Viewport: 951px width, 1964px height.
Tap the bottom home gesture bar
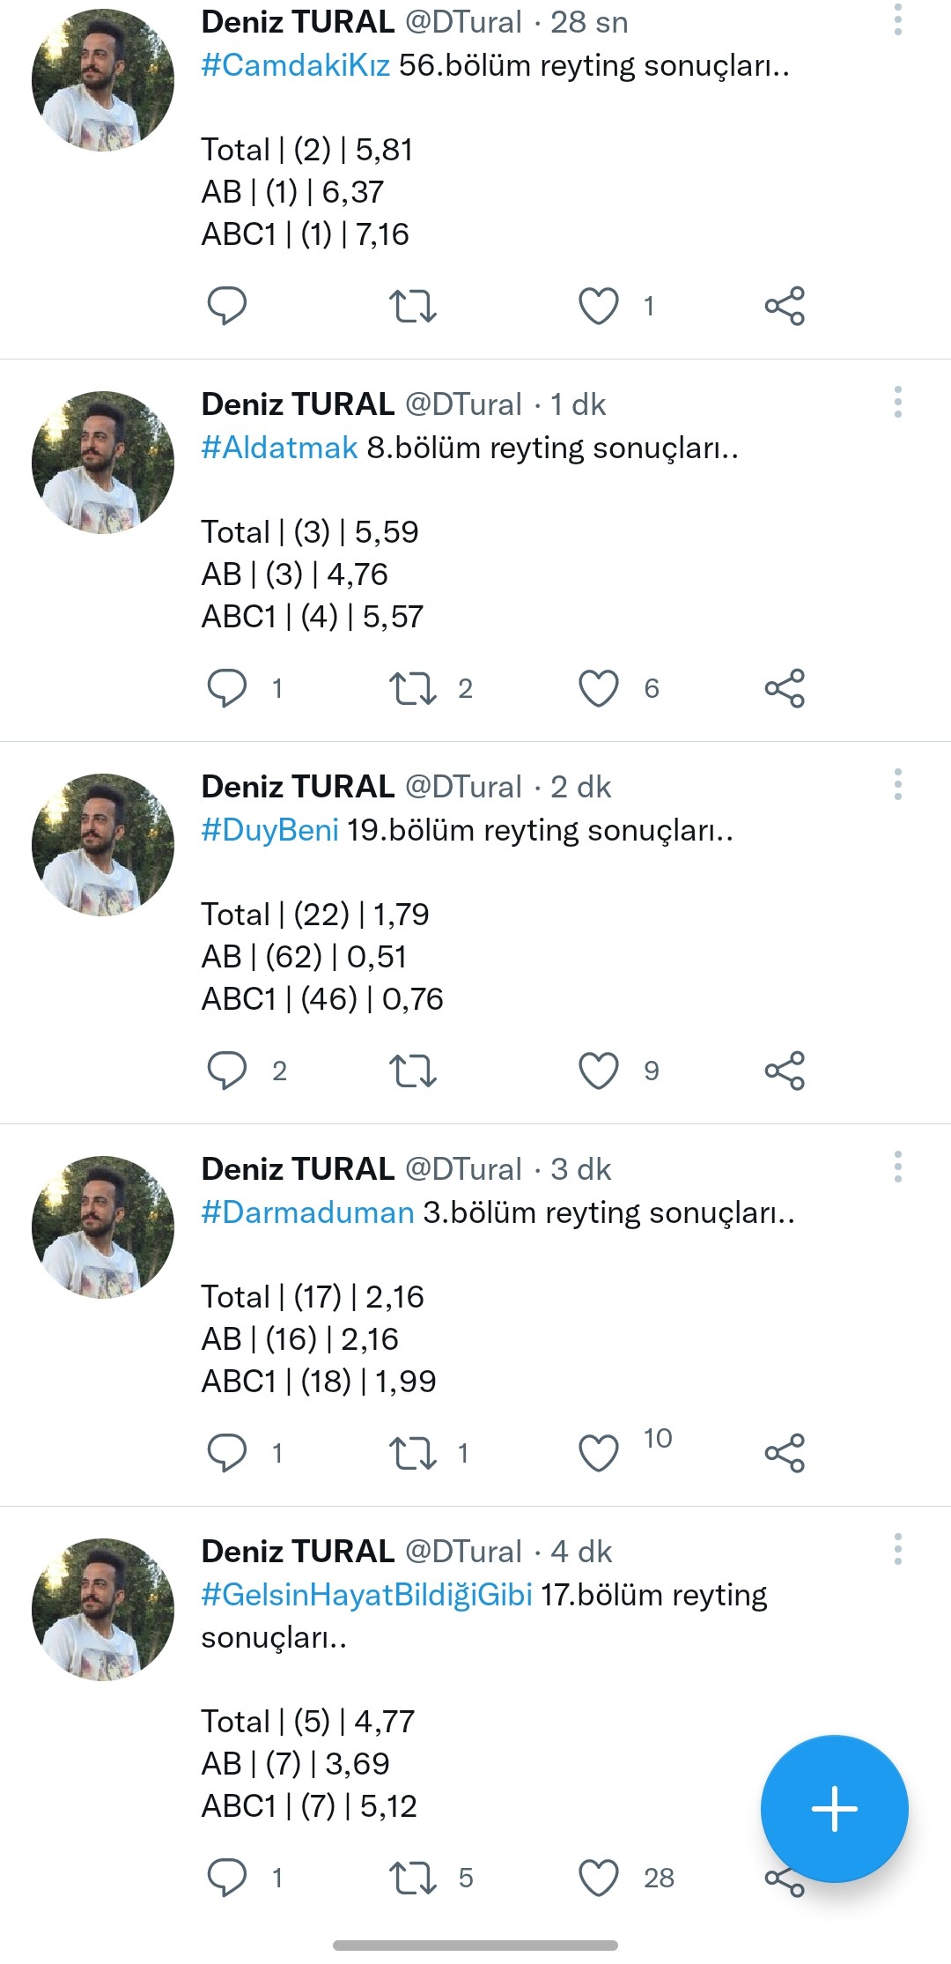475,1945
